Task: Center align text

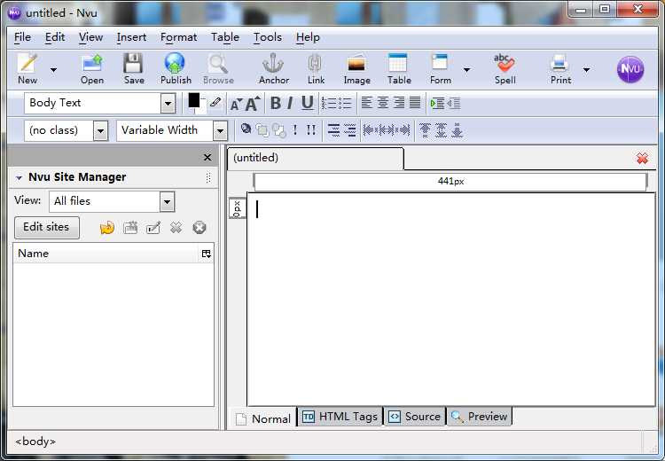Action: (382, 103)
